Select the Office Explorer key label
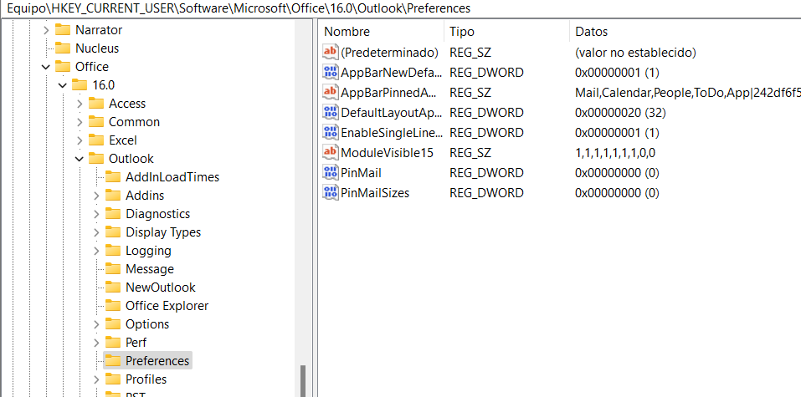This screenshot has height=397, width=801. tap(167, 306)
